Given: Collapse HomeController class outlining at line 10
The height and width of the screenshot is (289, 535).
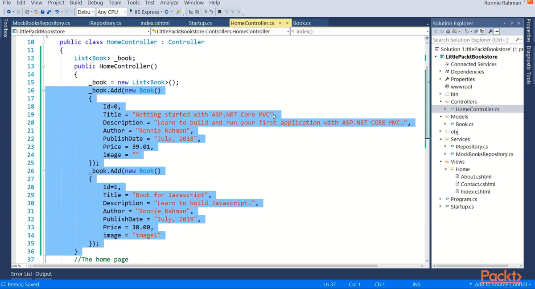Looking at the screenshot, I should point(43,42).
